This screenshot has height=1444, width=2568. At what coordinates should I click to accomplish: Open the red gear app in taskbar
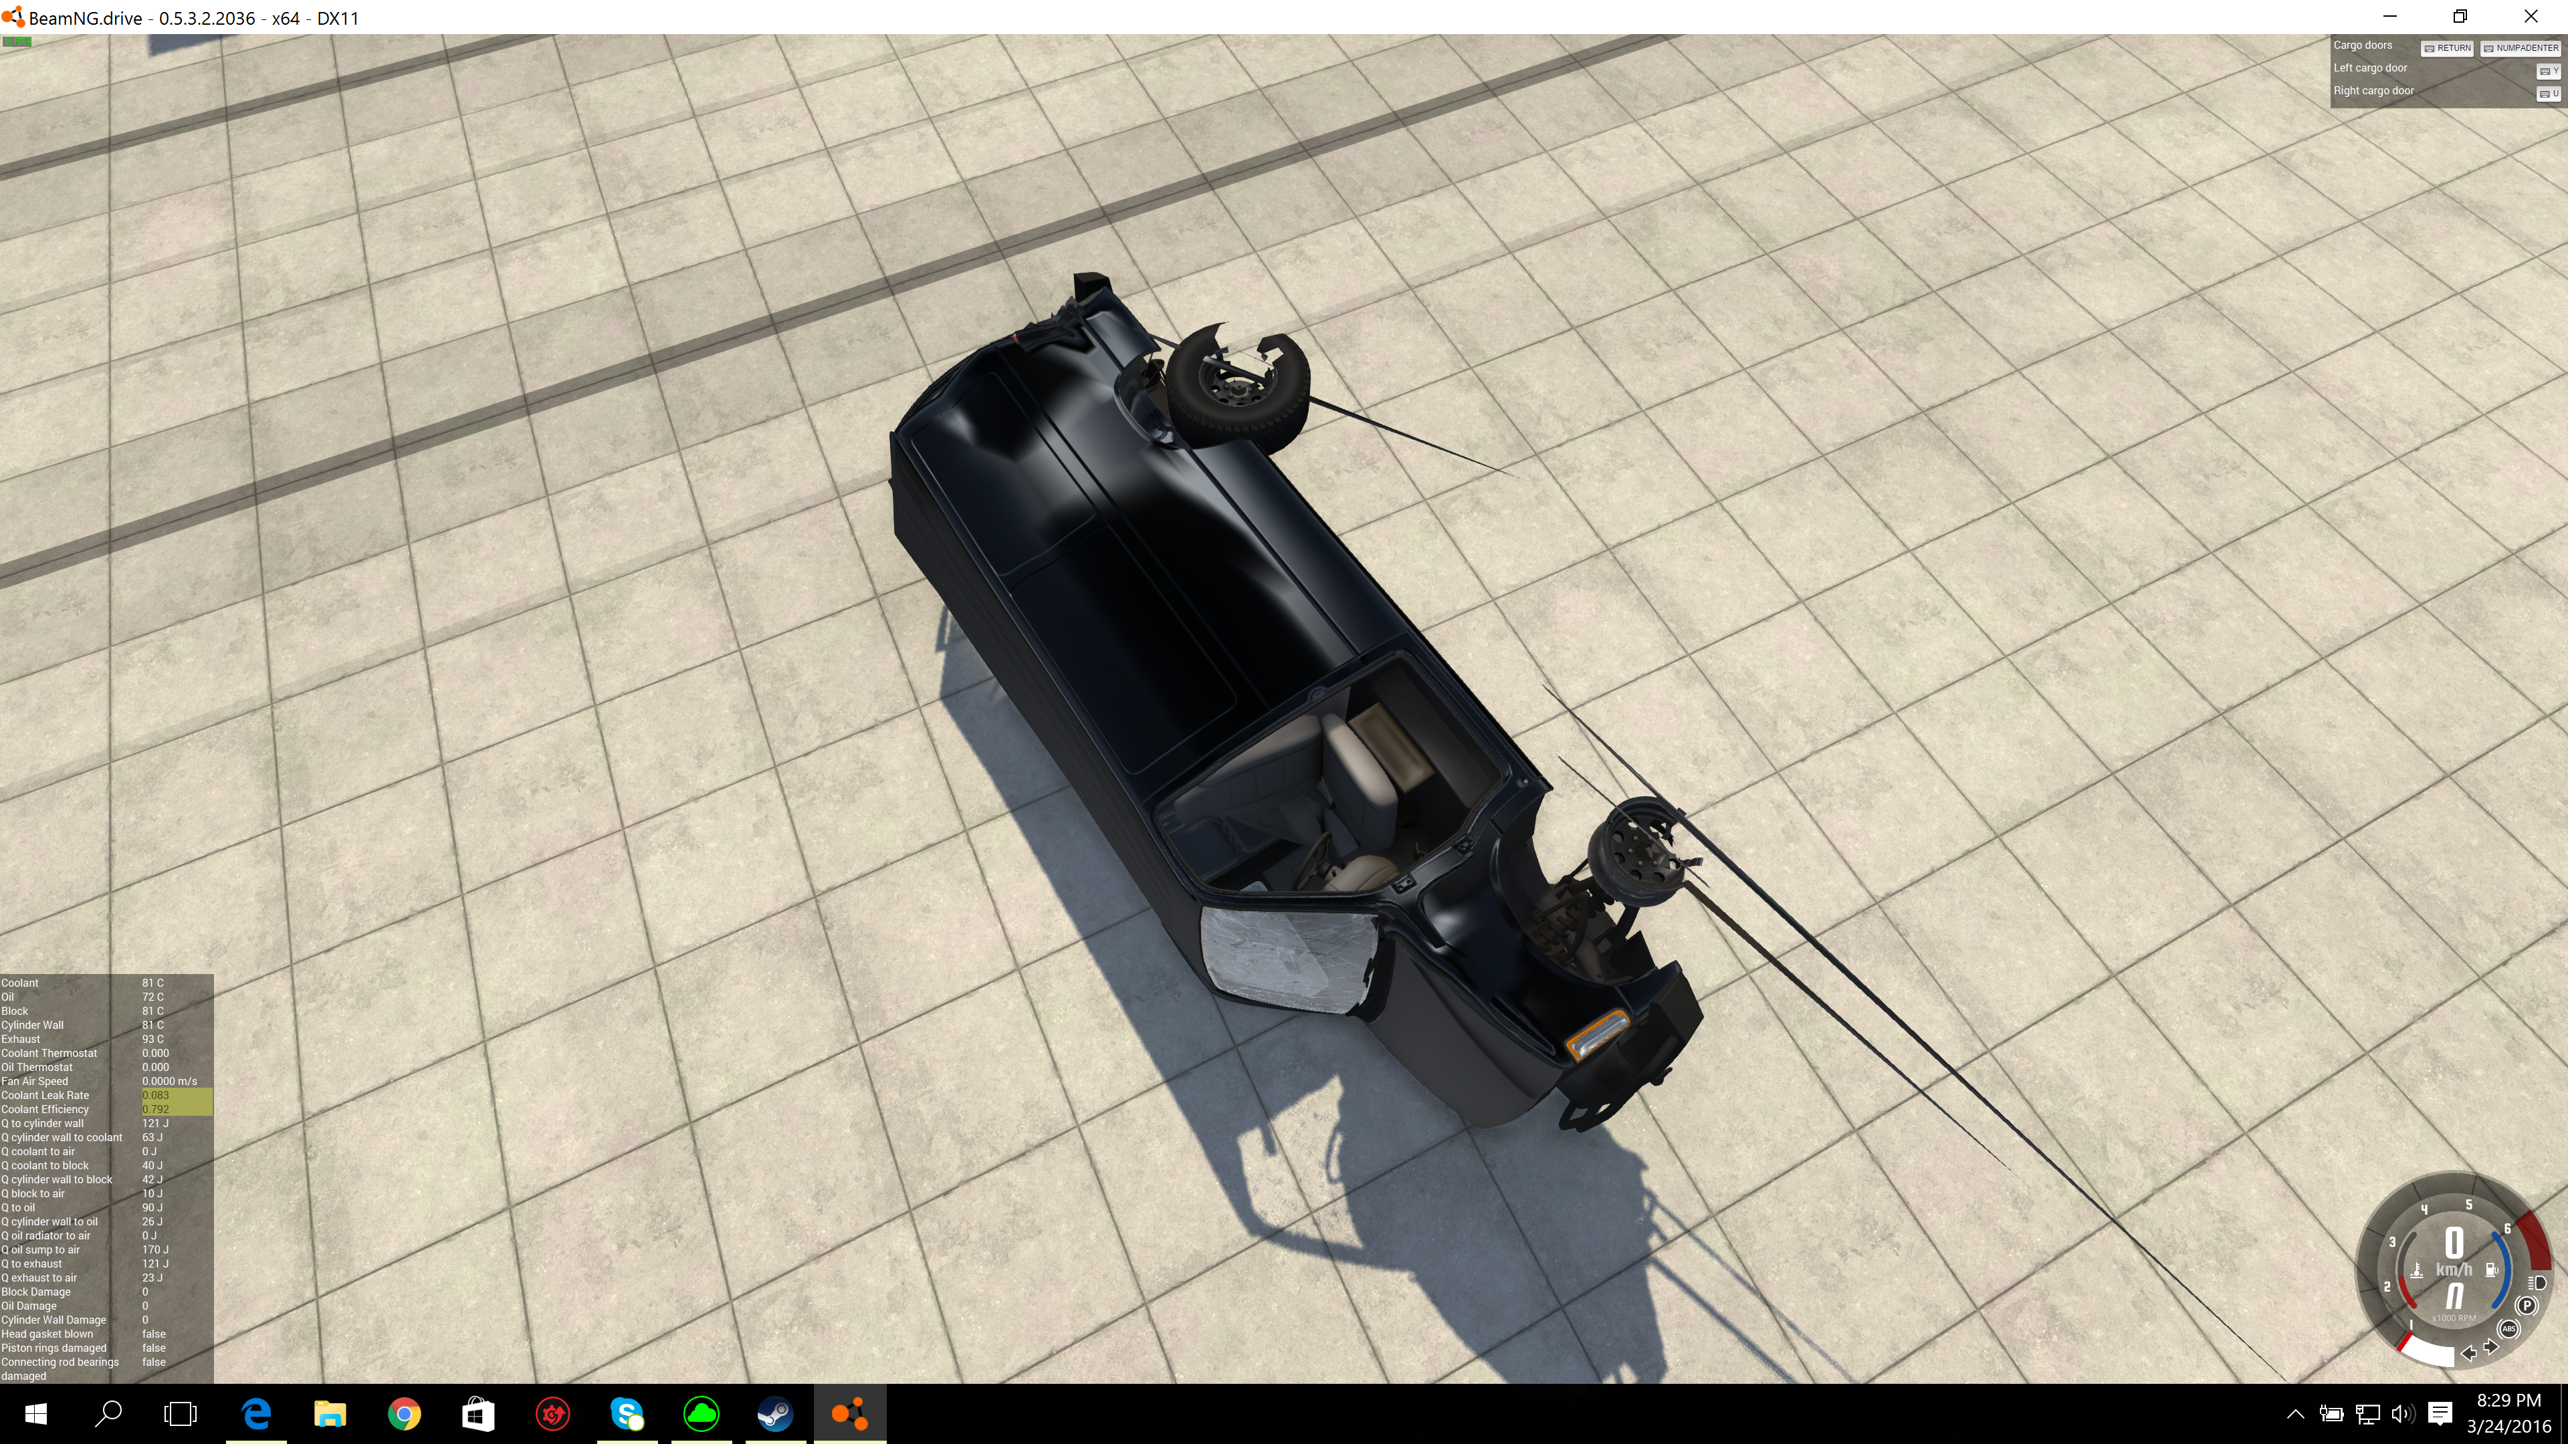[x=553, y=1413]
